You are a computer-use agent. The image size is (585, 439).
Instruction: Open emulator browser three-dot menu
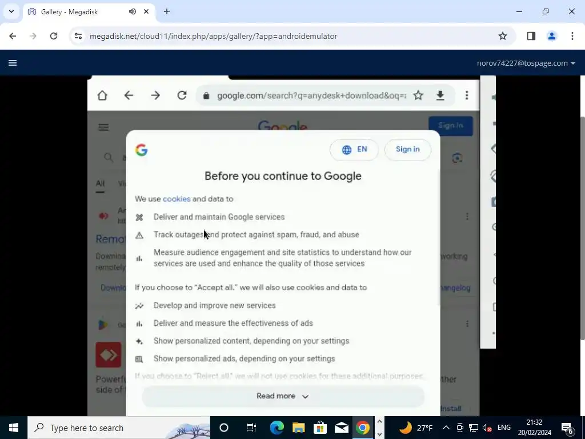467,95
